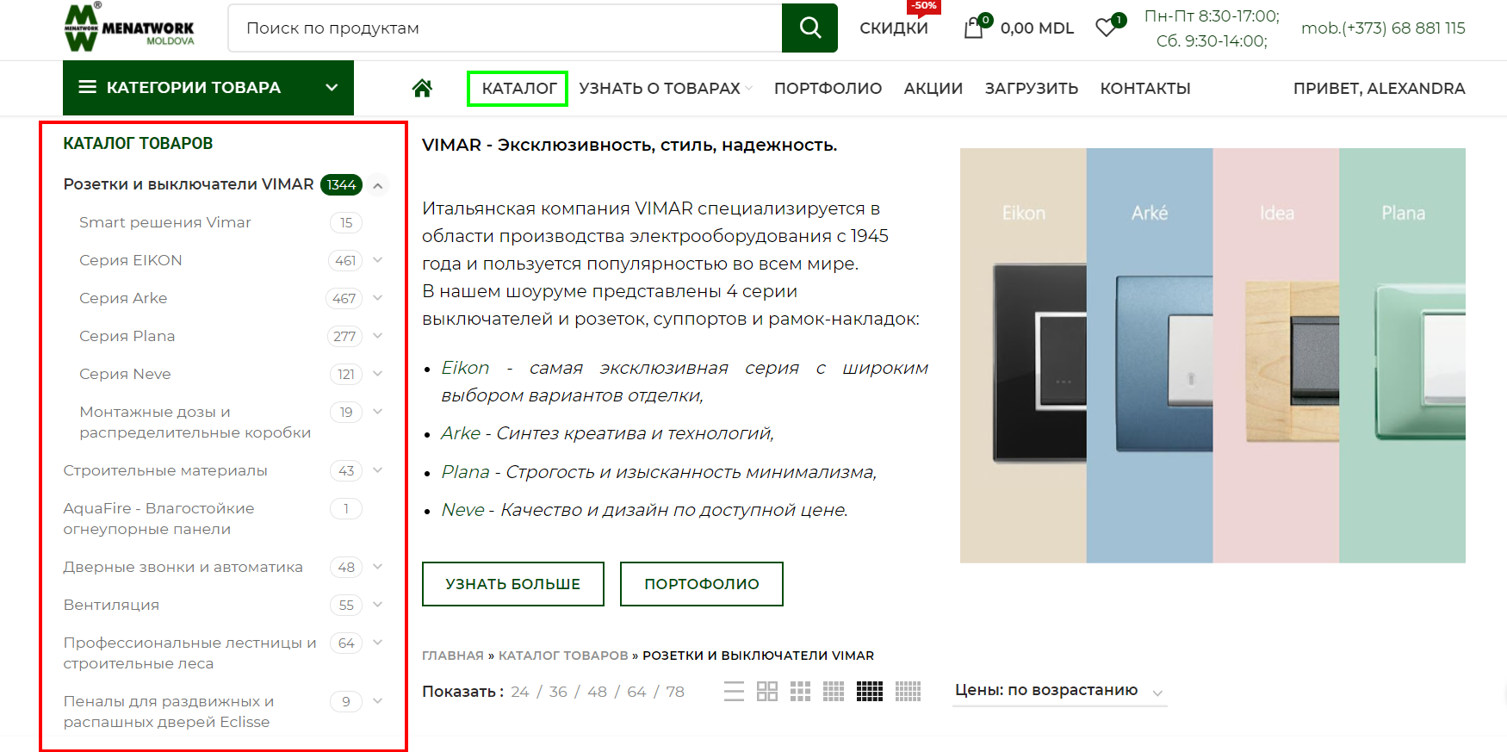Show 48 products per page
The height and width of the screenshot is (752, 1507).
[598, 692]
